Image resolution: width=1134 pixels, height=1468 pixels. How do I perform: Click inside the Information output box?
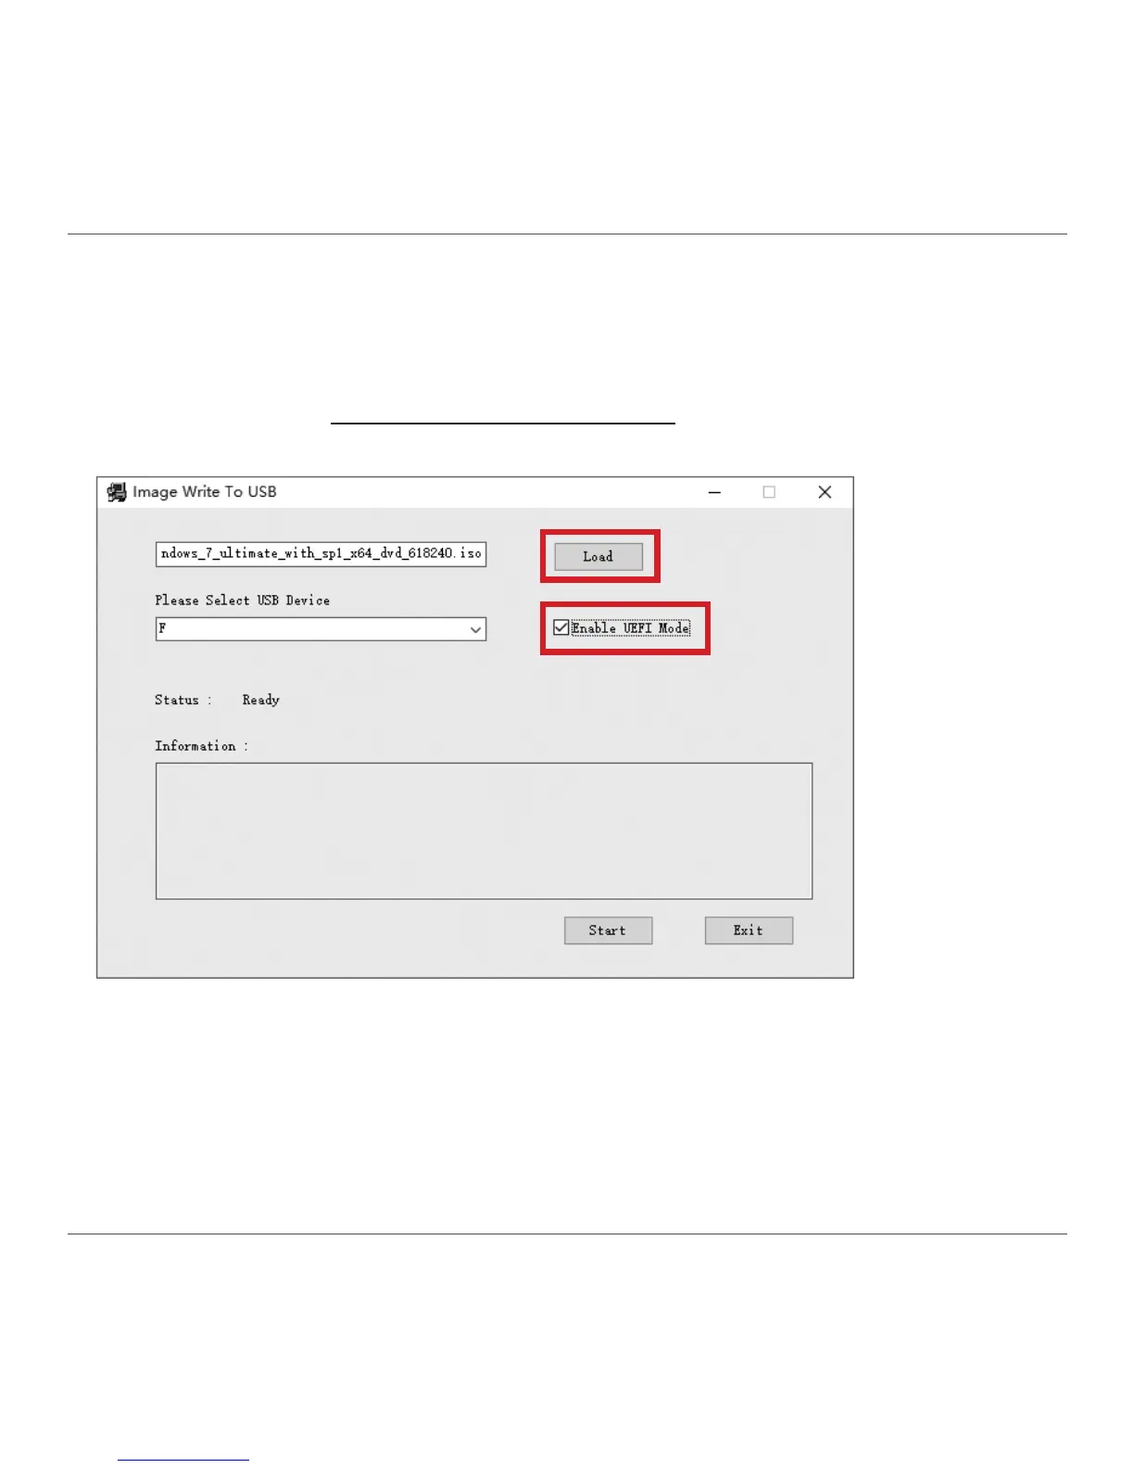click(x=484, y=830)
